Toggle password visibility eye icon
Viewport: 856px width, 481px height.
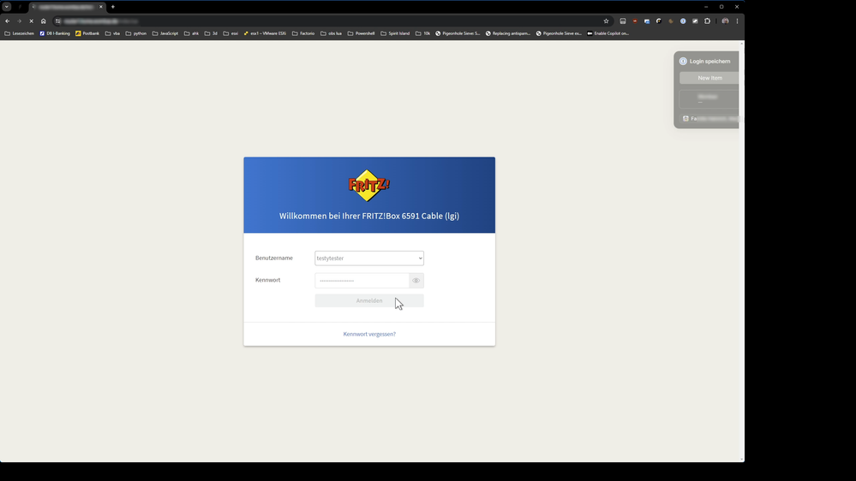(416, 281)
